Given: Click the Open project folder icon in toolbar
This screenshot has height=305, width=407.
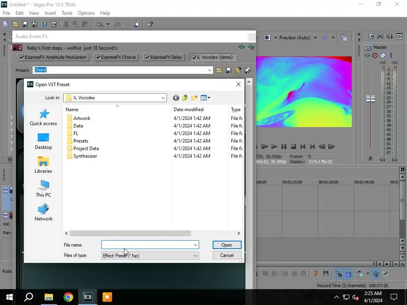Looking at the screenshot, I should 16,24.
